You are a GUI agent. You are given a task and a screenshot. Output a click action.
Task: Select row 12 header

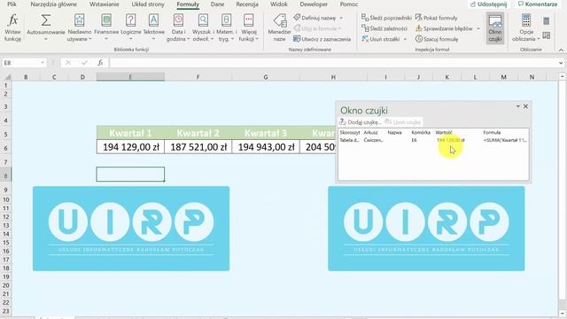point(6,216)
